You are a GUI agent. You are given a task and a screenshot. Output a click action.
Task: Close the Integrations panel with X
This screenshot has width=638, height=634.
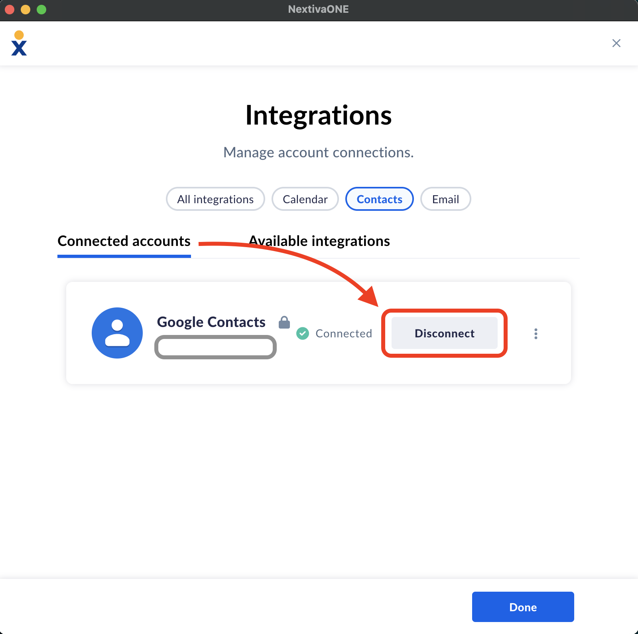[616, 43]
